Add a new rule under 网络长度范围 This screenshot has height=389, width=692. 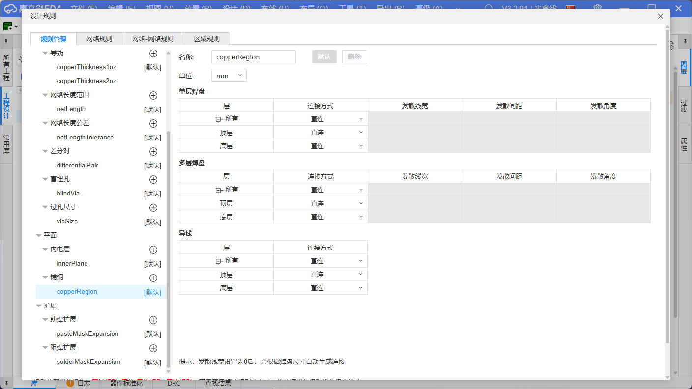[x=153, y=95]
